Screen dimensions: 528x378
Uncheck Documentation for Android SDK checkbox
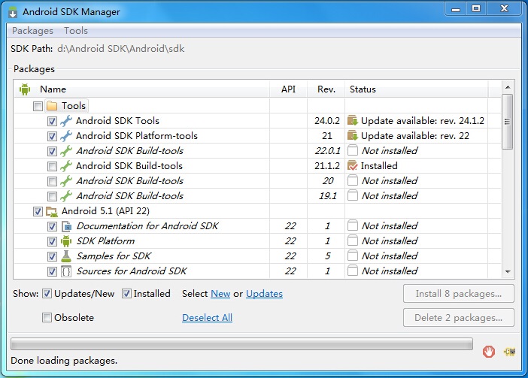click(52, 226)
